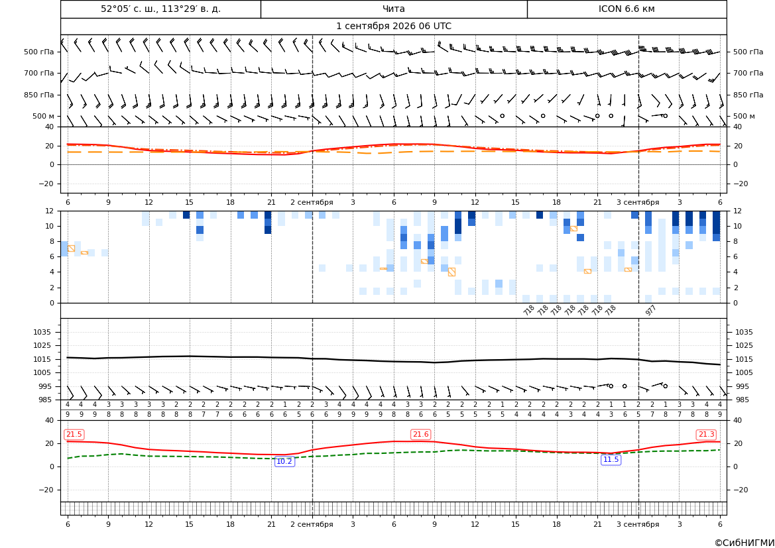The image size is (775, 548).
Task: Click the 1 сентября 2026 06 UTC title
Action: (x=394, y=27)
